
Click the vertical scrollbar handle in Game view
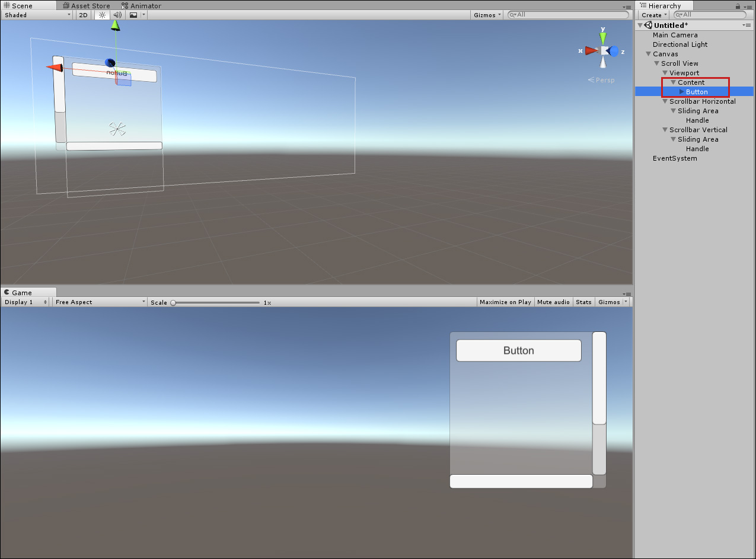[599, 378]
